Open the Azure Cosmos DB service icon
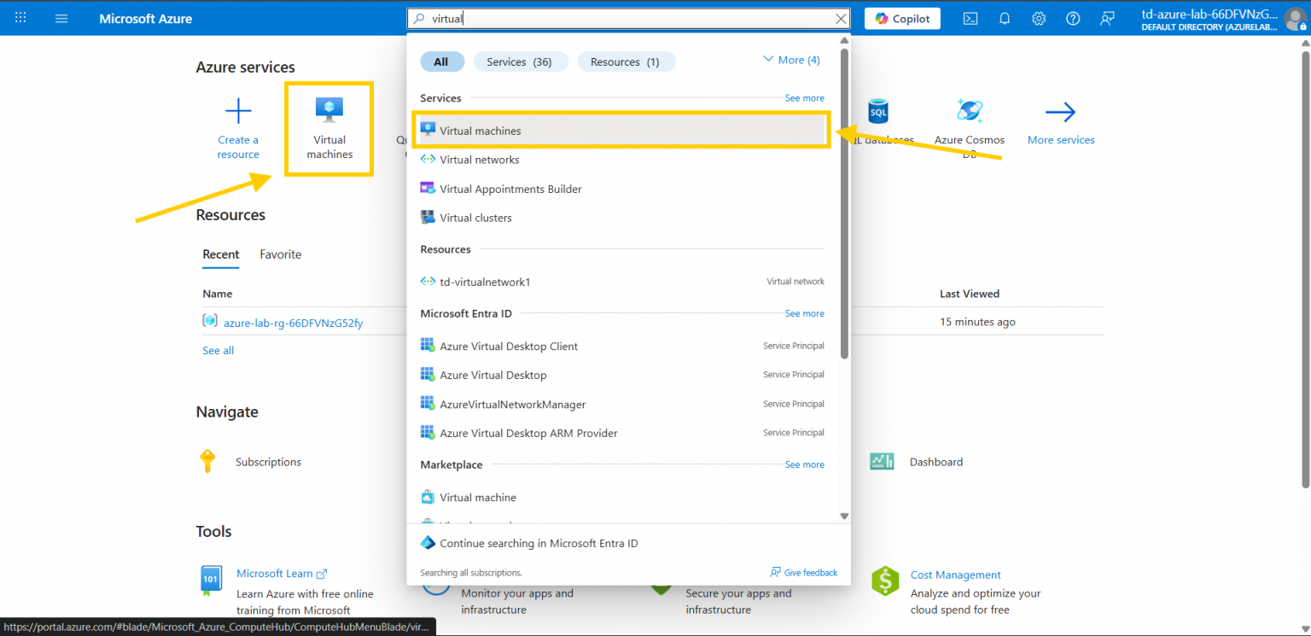 click(970, 111)
